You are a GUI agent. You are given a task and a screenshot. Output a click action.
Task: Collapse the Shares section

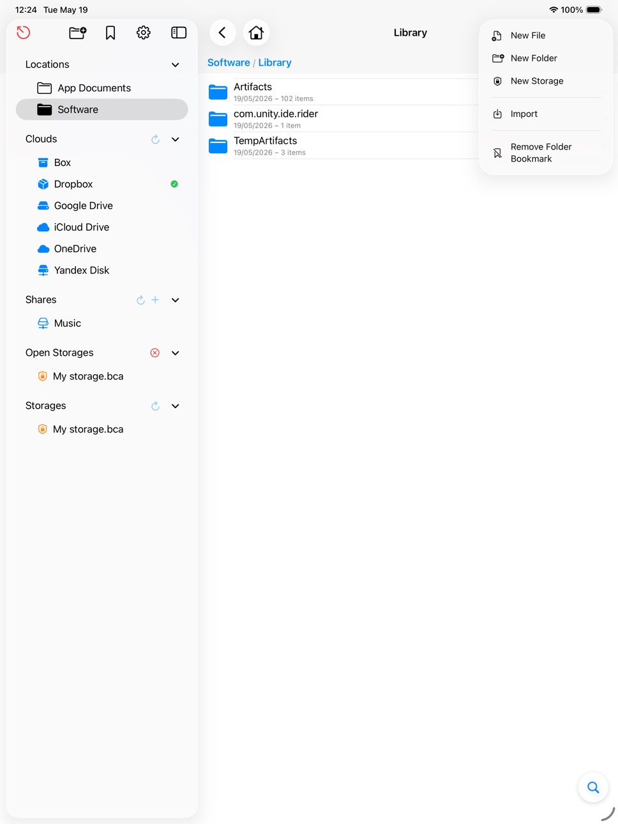pos(176,300)
